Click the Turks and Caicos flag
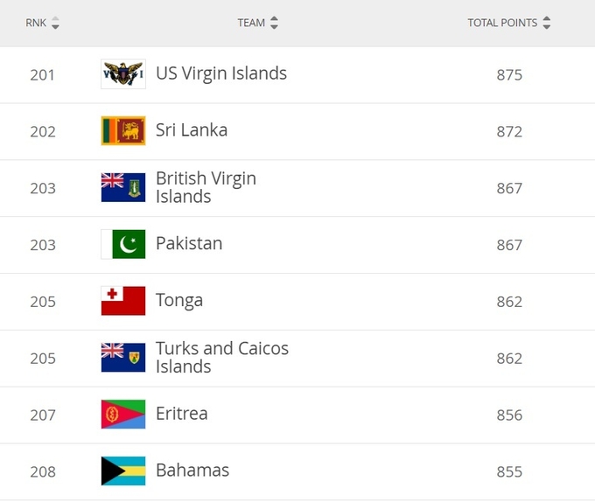The image size is (595, 502). coord(123,358)
